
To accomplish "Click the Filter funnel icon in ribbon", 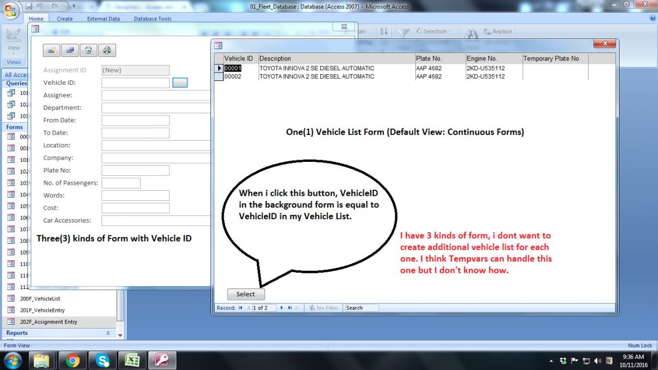I will pos(402,33).
